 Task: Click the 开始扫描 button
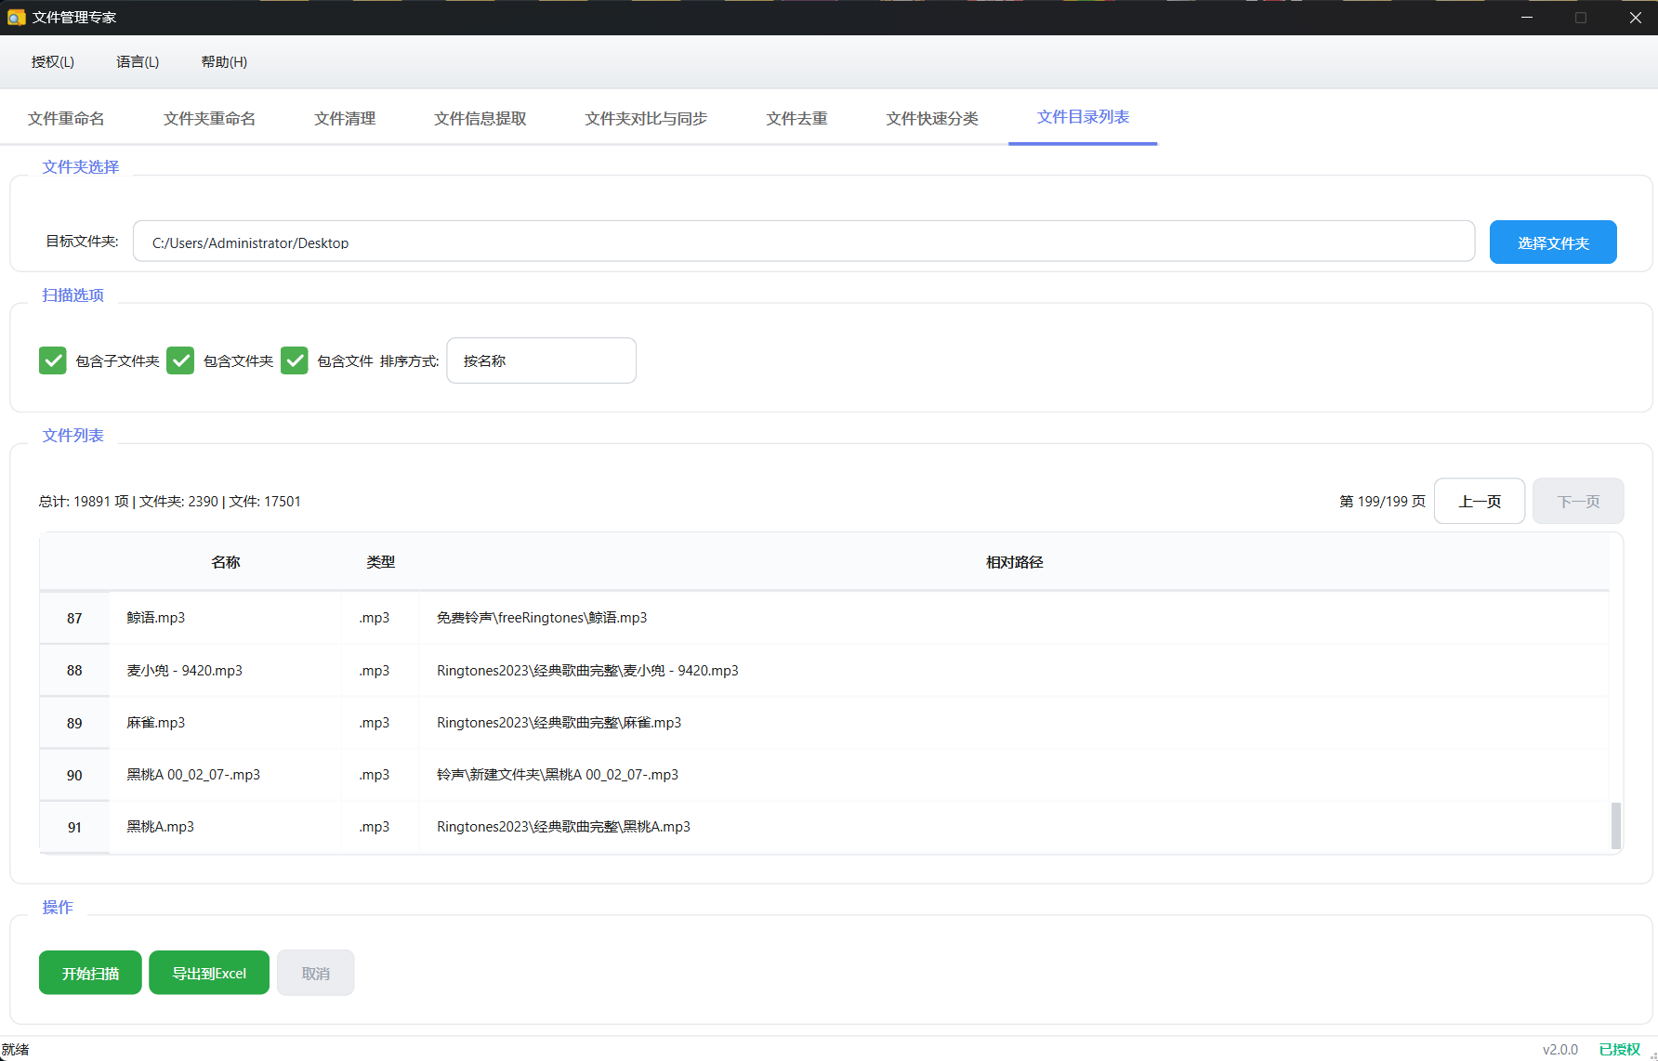(90, 973)
